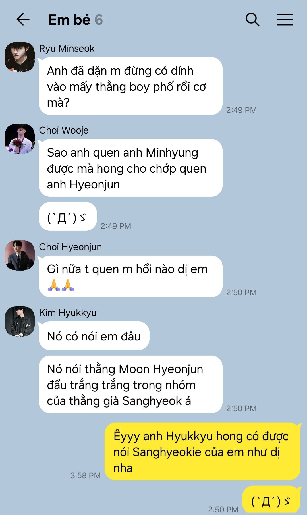Open Kim Hyukkyu's avatar

[20, 321]
